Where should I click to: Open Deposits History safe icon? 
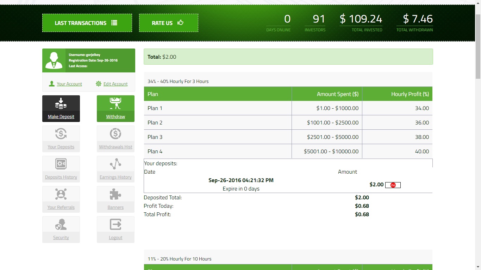(61, 164)
